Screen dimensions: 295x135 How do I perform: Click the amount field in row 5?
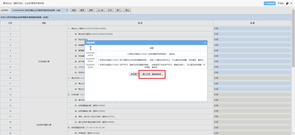click(252, 51)
